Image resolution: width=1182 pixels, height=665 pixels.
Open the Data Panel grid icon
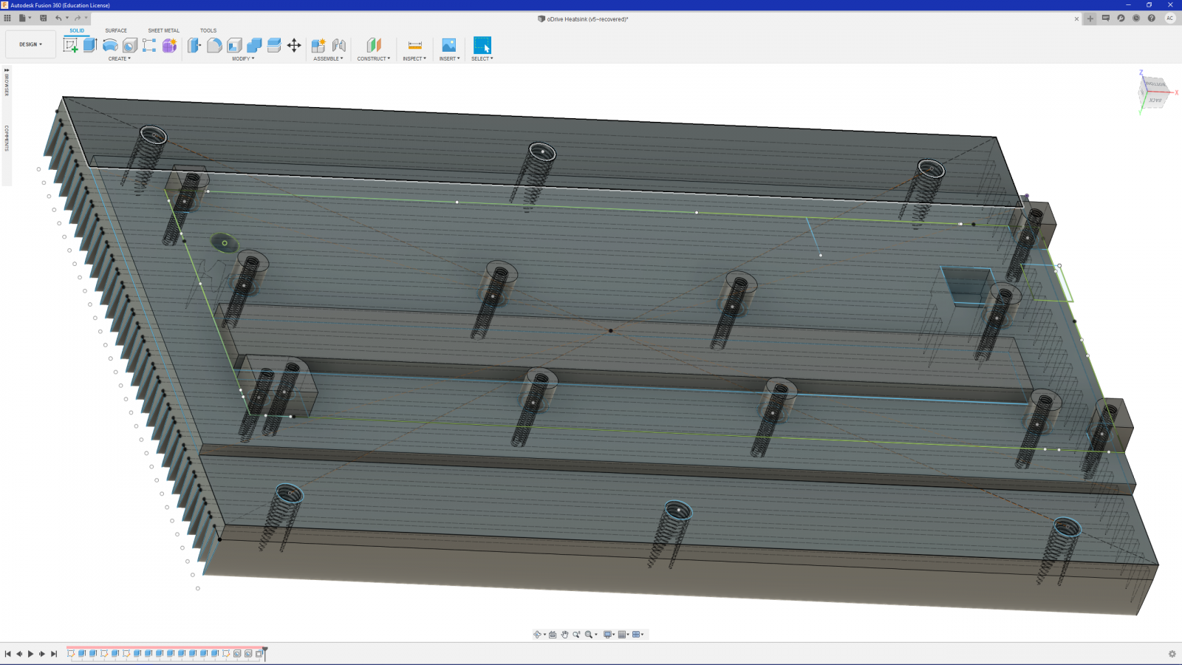tap(7, 18)
